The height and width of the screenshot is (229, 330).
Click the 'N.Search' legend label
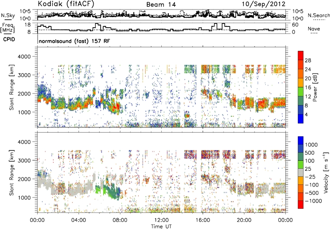coord(318,15)
